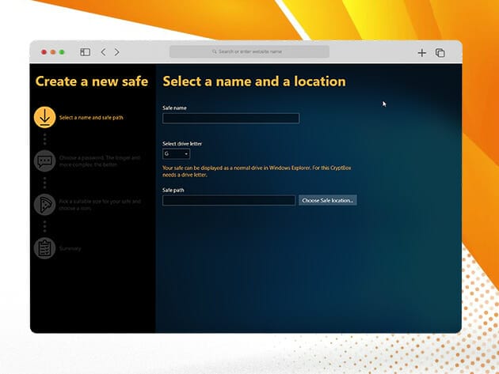Click into the Safe name field

[x=230, y=119]
